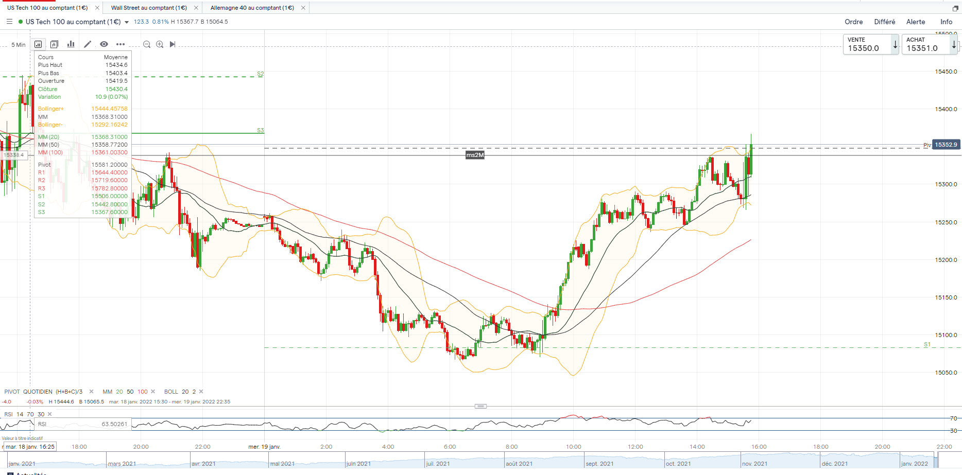The image size is (962, 475).
Task: Select nov. 2021 in the overview timeline
Action: [x=754, y=464]
